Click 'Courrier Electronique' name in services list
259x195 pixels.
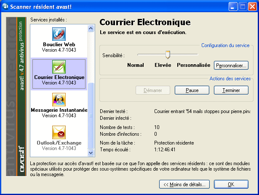click(x=59, y=77)
